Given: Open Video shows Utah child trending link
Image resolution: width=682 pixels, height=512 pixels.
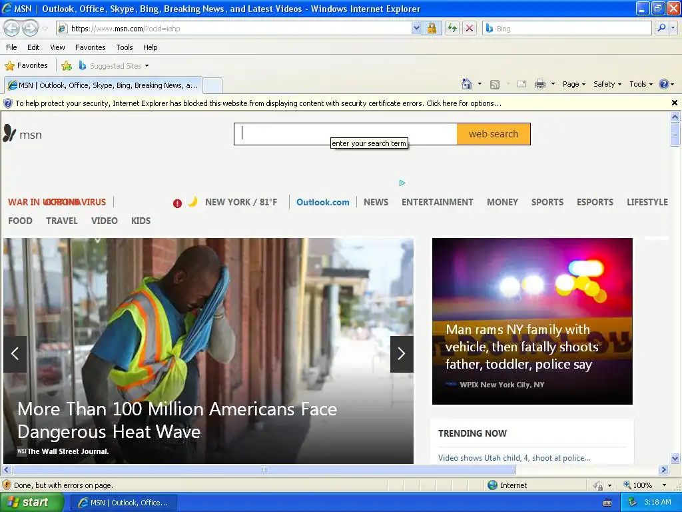Looking at the screenshot, I should click(514, 457).
